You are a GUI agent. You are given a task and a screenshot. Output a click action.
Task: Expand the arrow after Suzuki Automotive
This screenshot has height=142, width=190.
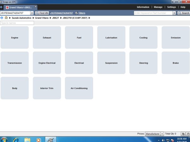click(x=33, y=18)
